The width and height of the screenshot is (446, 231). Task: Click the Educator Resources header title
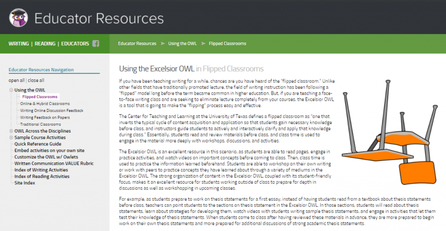coord(99,18)
